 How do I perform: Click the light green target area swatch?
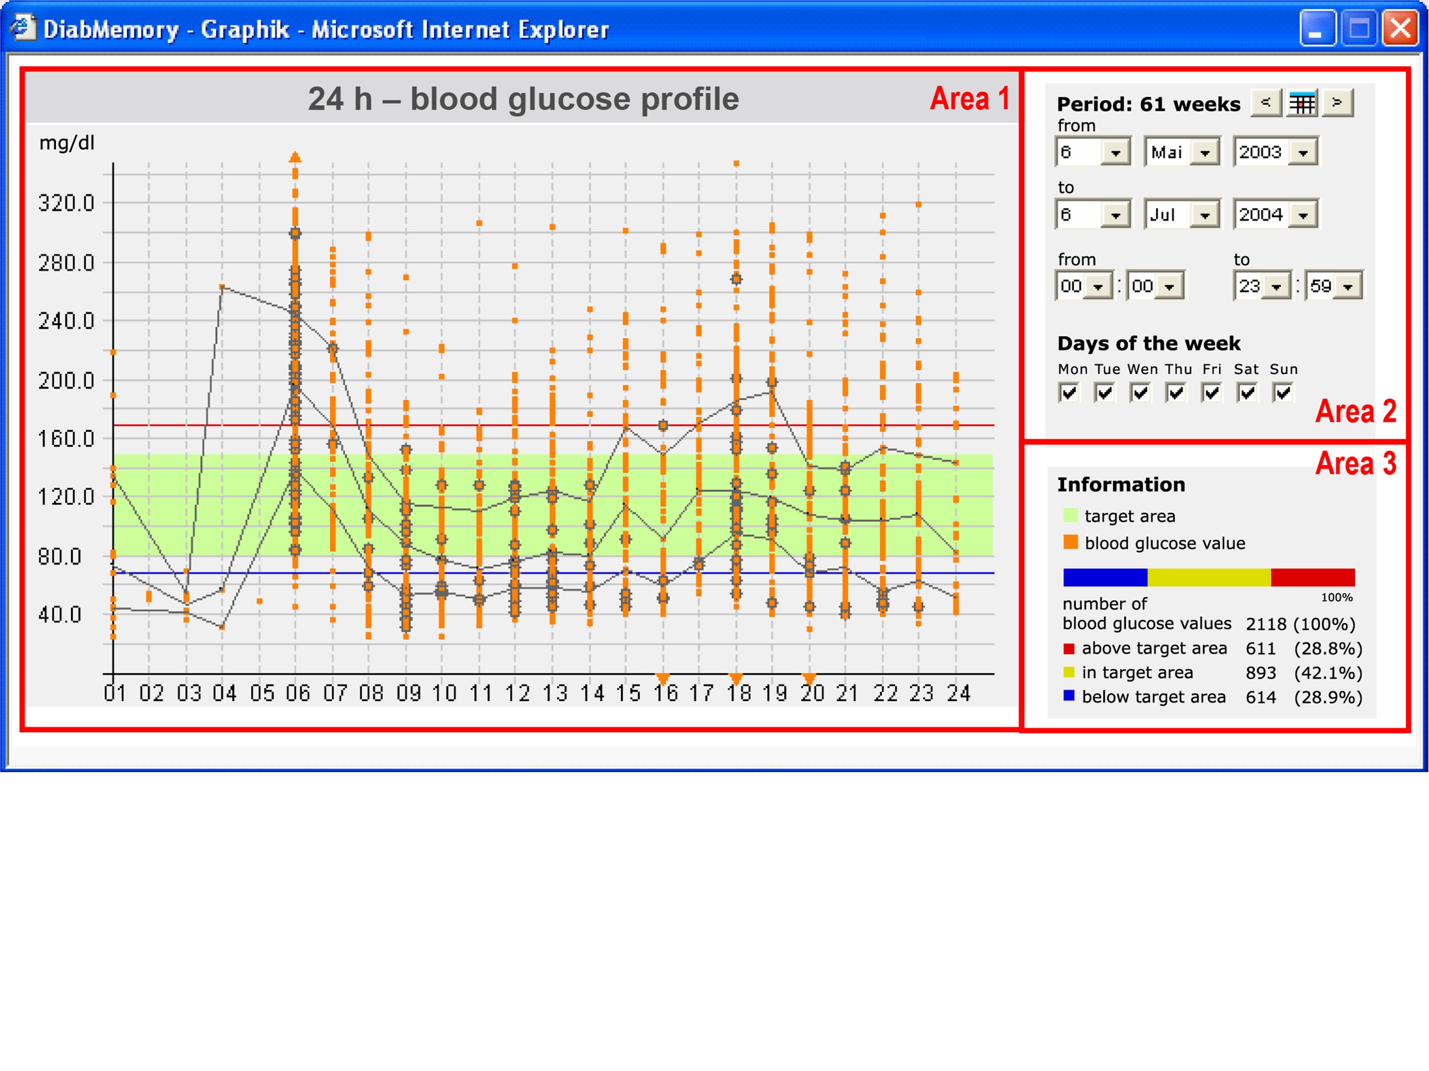[1070, 515]
